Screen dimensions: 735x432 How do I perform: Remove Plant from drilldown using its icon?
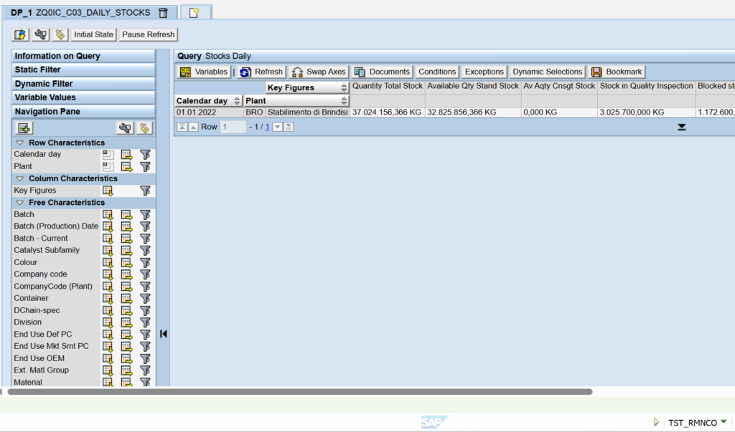click(x=108, y=166)
